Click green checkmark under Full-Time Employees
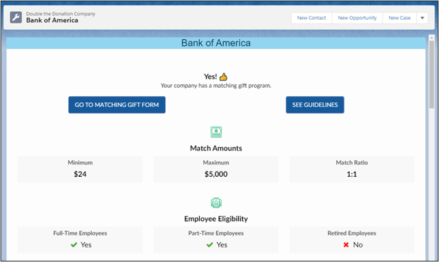439x262 pixels. (74, 245)
